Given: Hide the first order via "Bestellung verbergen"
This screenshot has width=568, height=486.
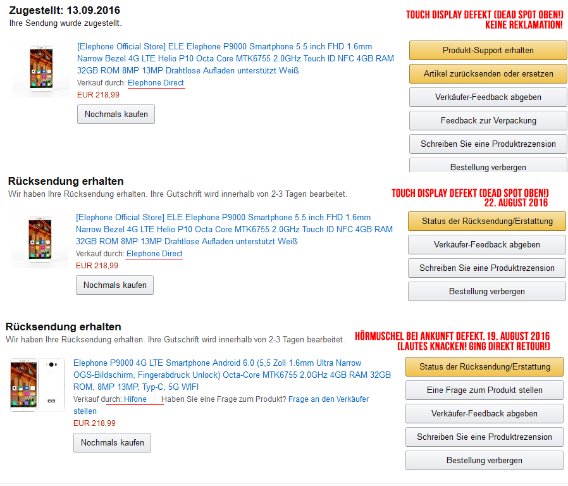Looking at the screenshot, I should (x=488, y=166).
